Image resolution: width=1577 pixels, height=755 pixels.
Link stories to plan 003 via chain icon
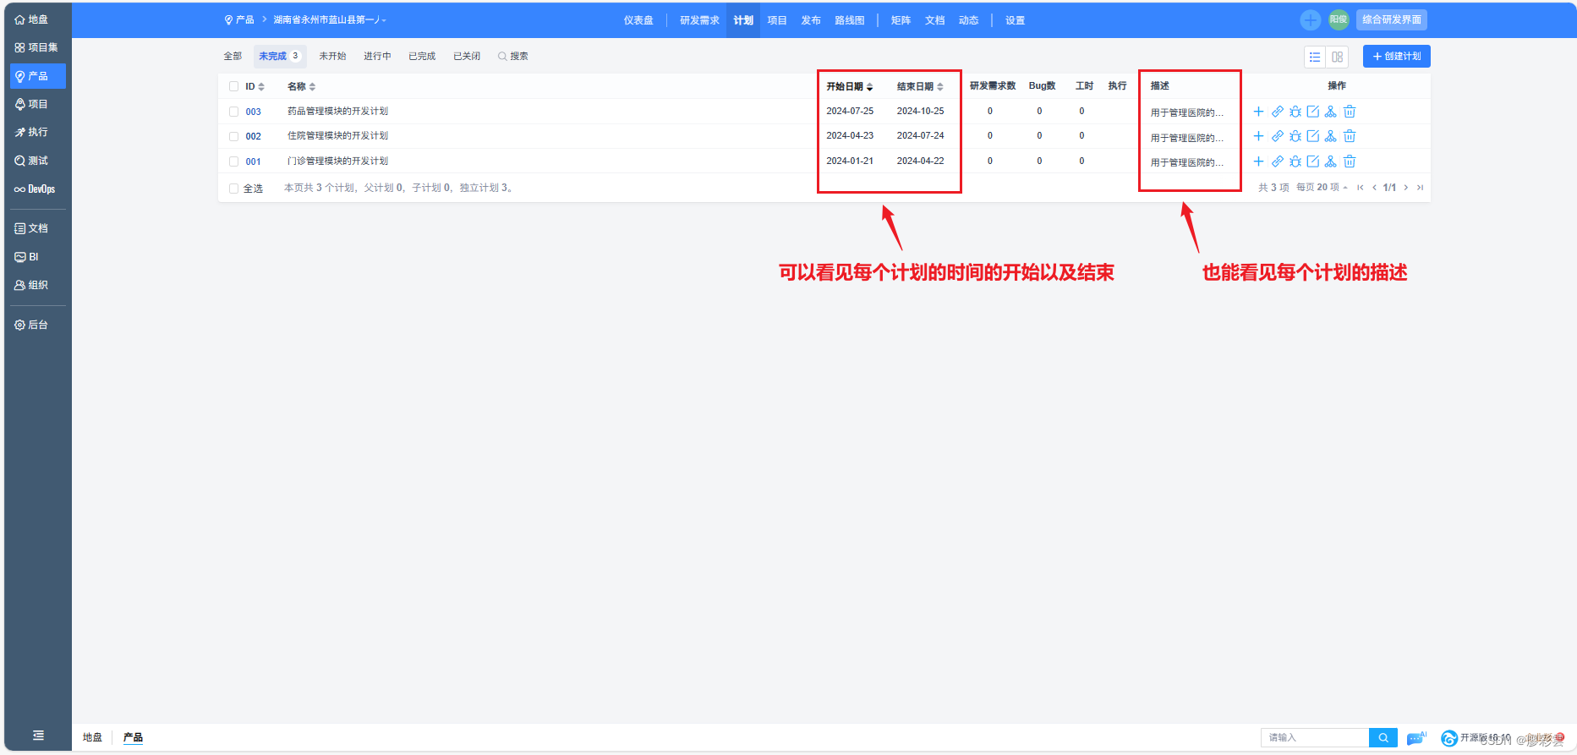1277,112
